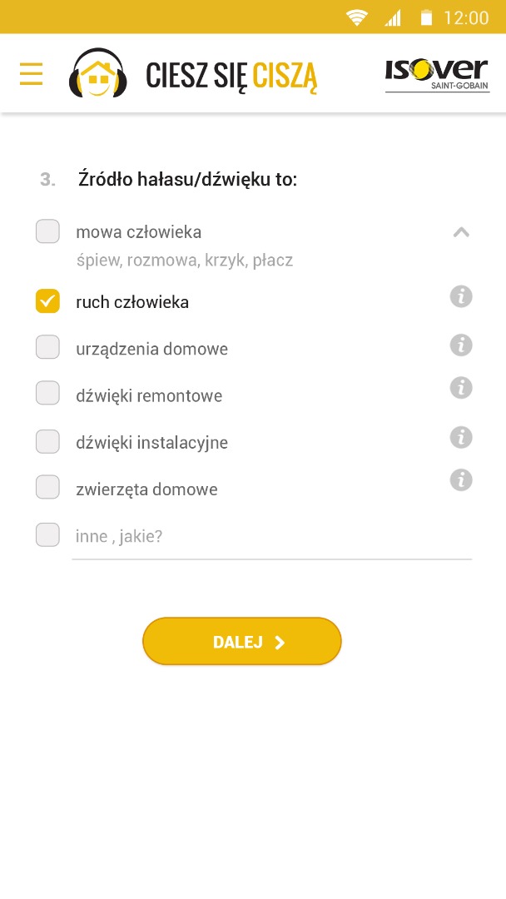Show info for dźwięki remontowe
Image resolution: width=506 pixels, height=899 pixels.
point(461,388)
